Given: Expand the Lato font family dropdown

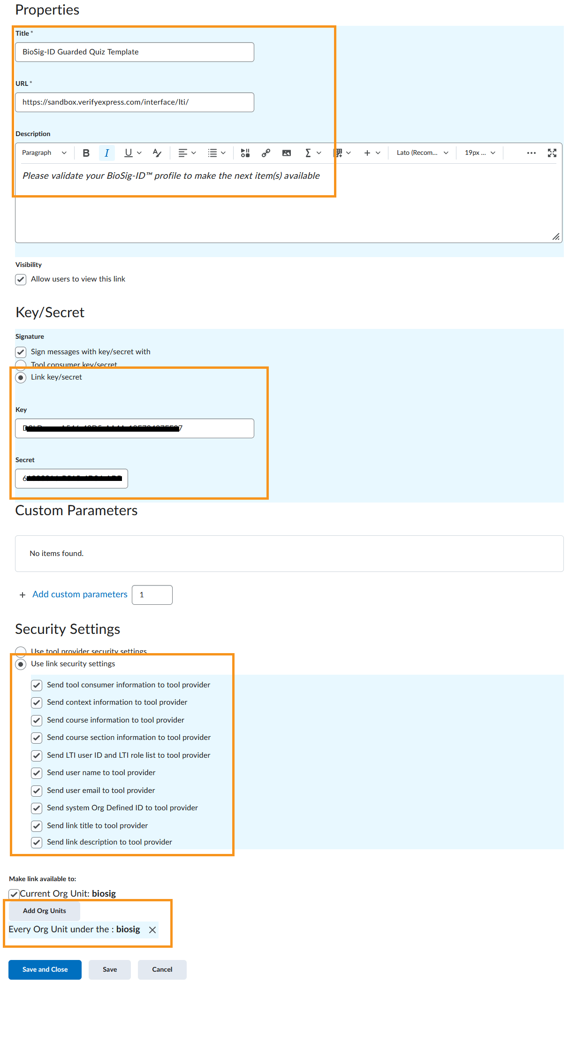Looking at the screenshot, I should pyautogui.click(x=422, y=153).
